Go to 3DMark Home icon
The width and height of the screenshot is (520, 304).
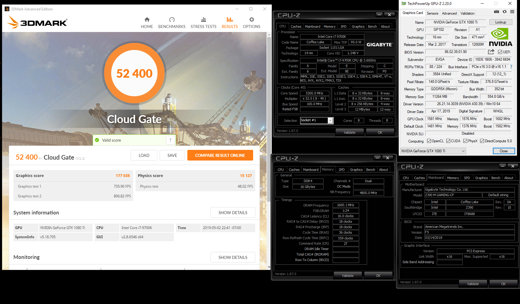click(147, 19)
